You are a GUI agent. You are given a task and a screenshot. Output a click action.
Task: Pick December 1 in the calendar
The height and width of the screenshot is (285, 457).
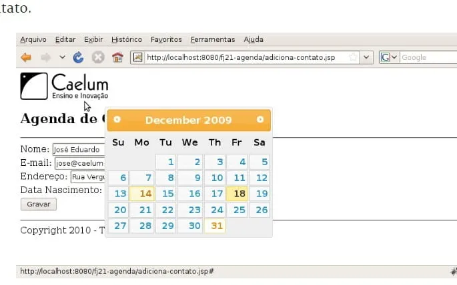click(166, 162)
